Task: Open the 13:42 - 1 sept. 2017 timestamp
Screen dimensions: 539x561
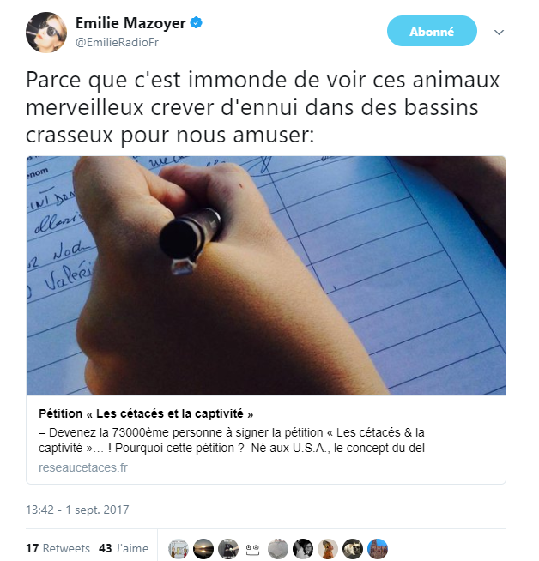Action: tap(77, 510)
